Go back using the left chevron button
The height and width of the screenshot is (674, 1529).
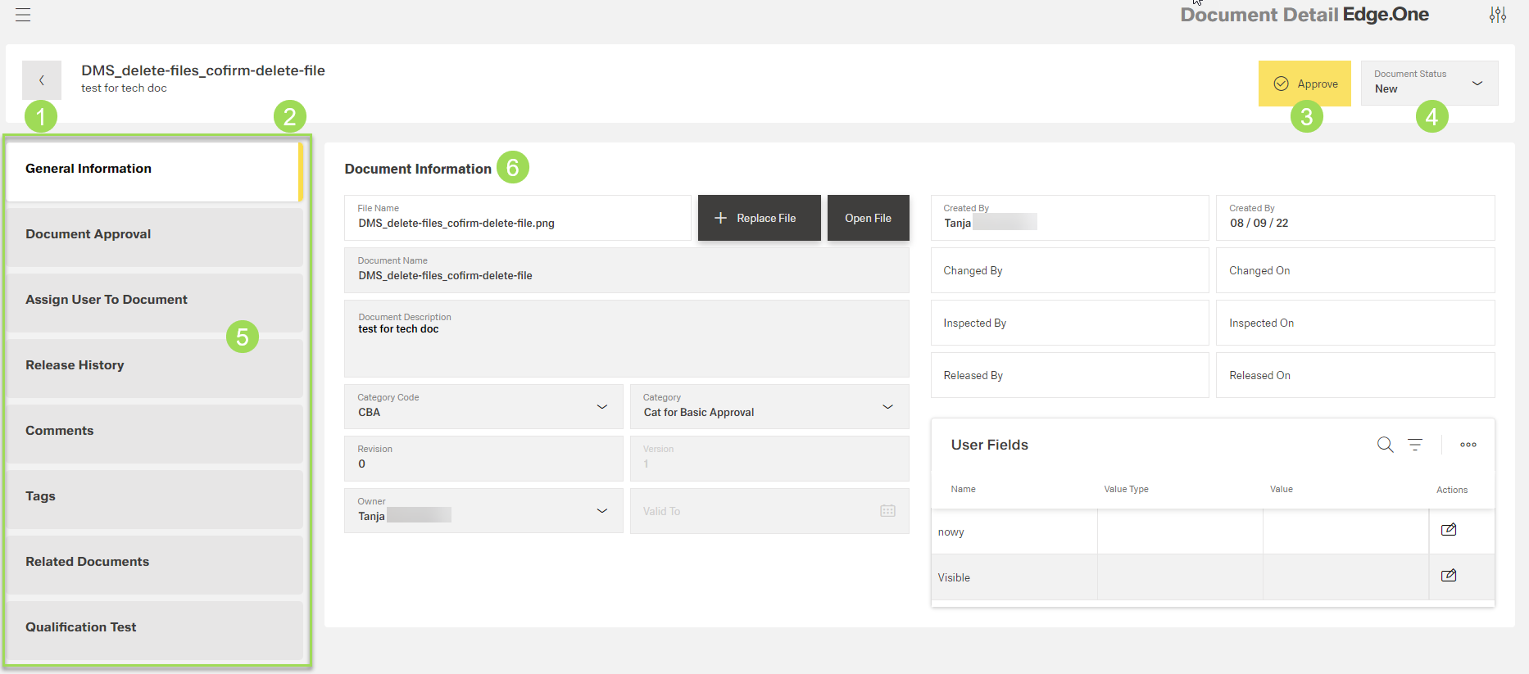[42, 80]
